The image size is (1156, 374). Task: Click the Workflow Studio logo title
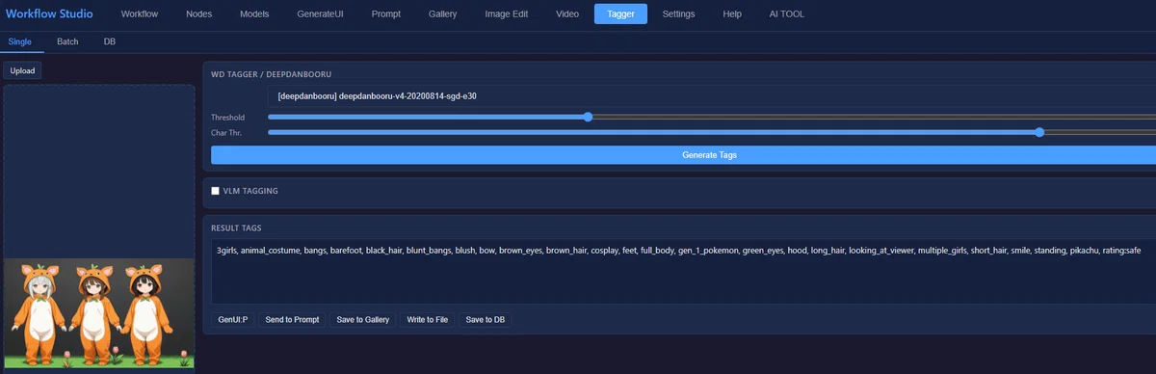tap(49, 13)
